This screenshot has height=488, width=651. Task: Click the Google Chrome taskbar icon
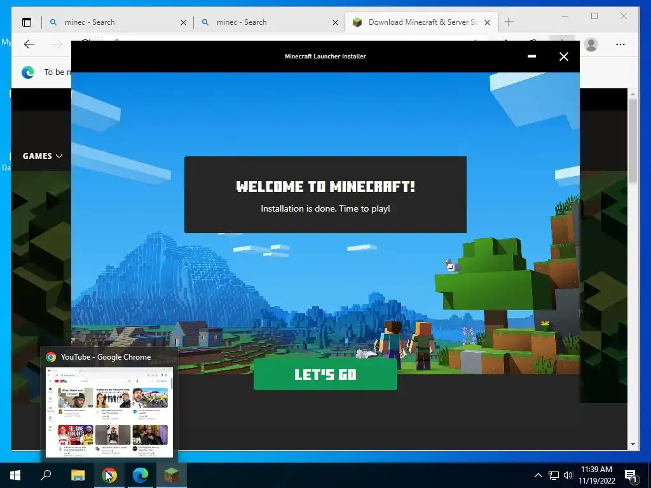tap(109, 475)
